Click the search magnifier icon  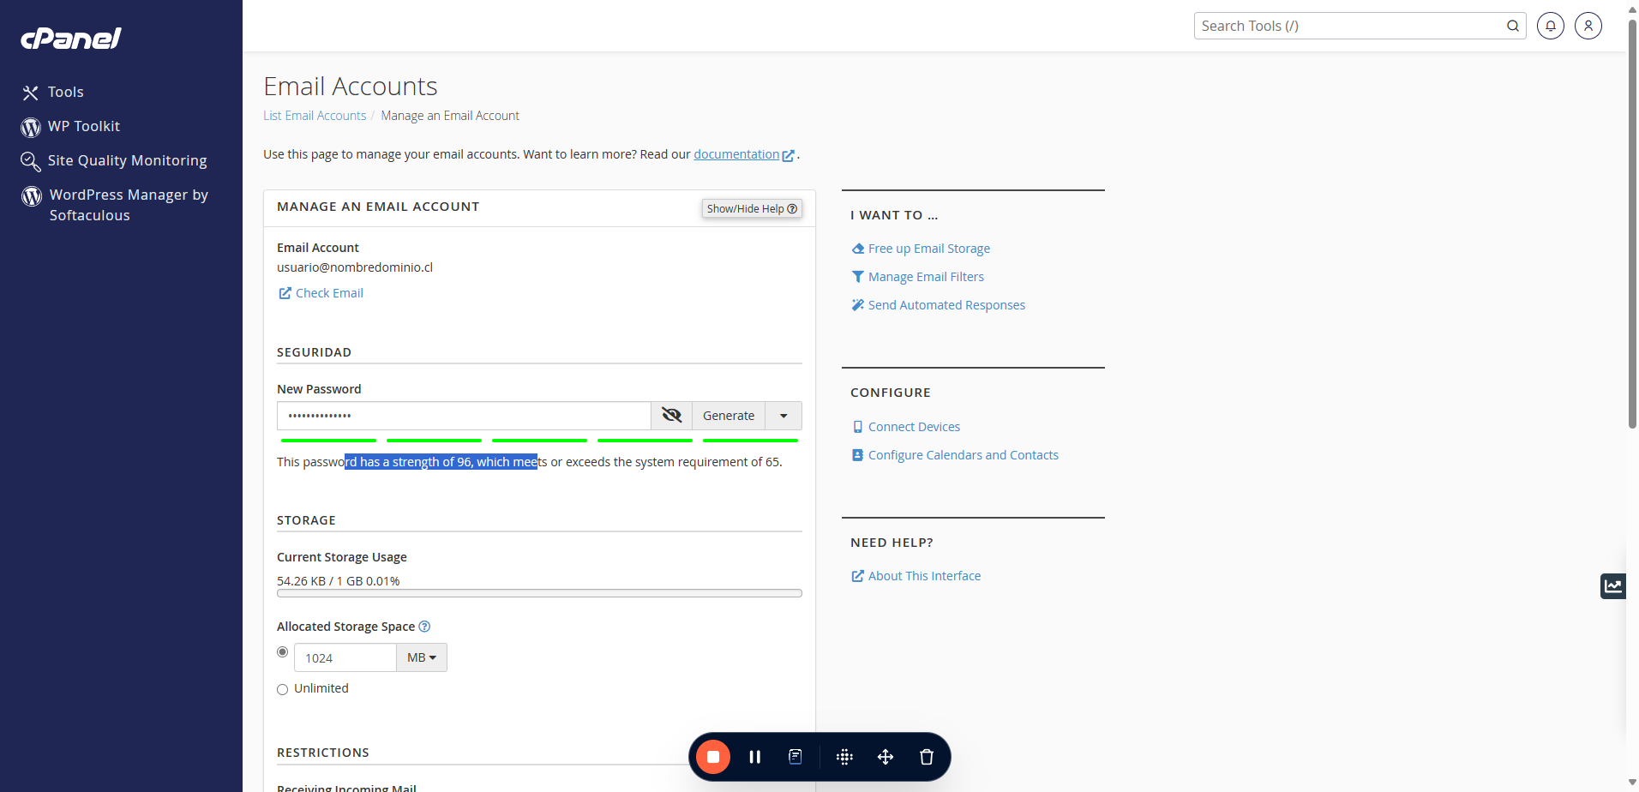(x=1513, y=26)
